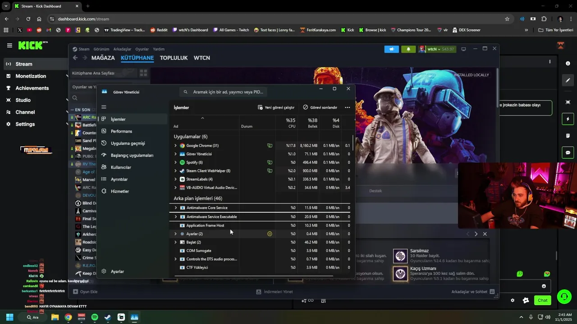Expand Başlat (2) background process
This screenshot has height=324, width=577.
[175, 242]
